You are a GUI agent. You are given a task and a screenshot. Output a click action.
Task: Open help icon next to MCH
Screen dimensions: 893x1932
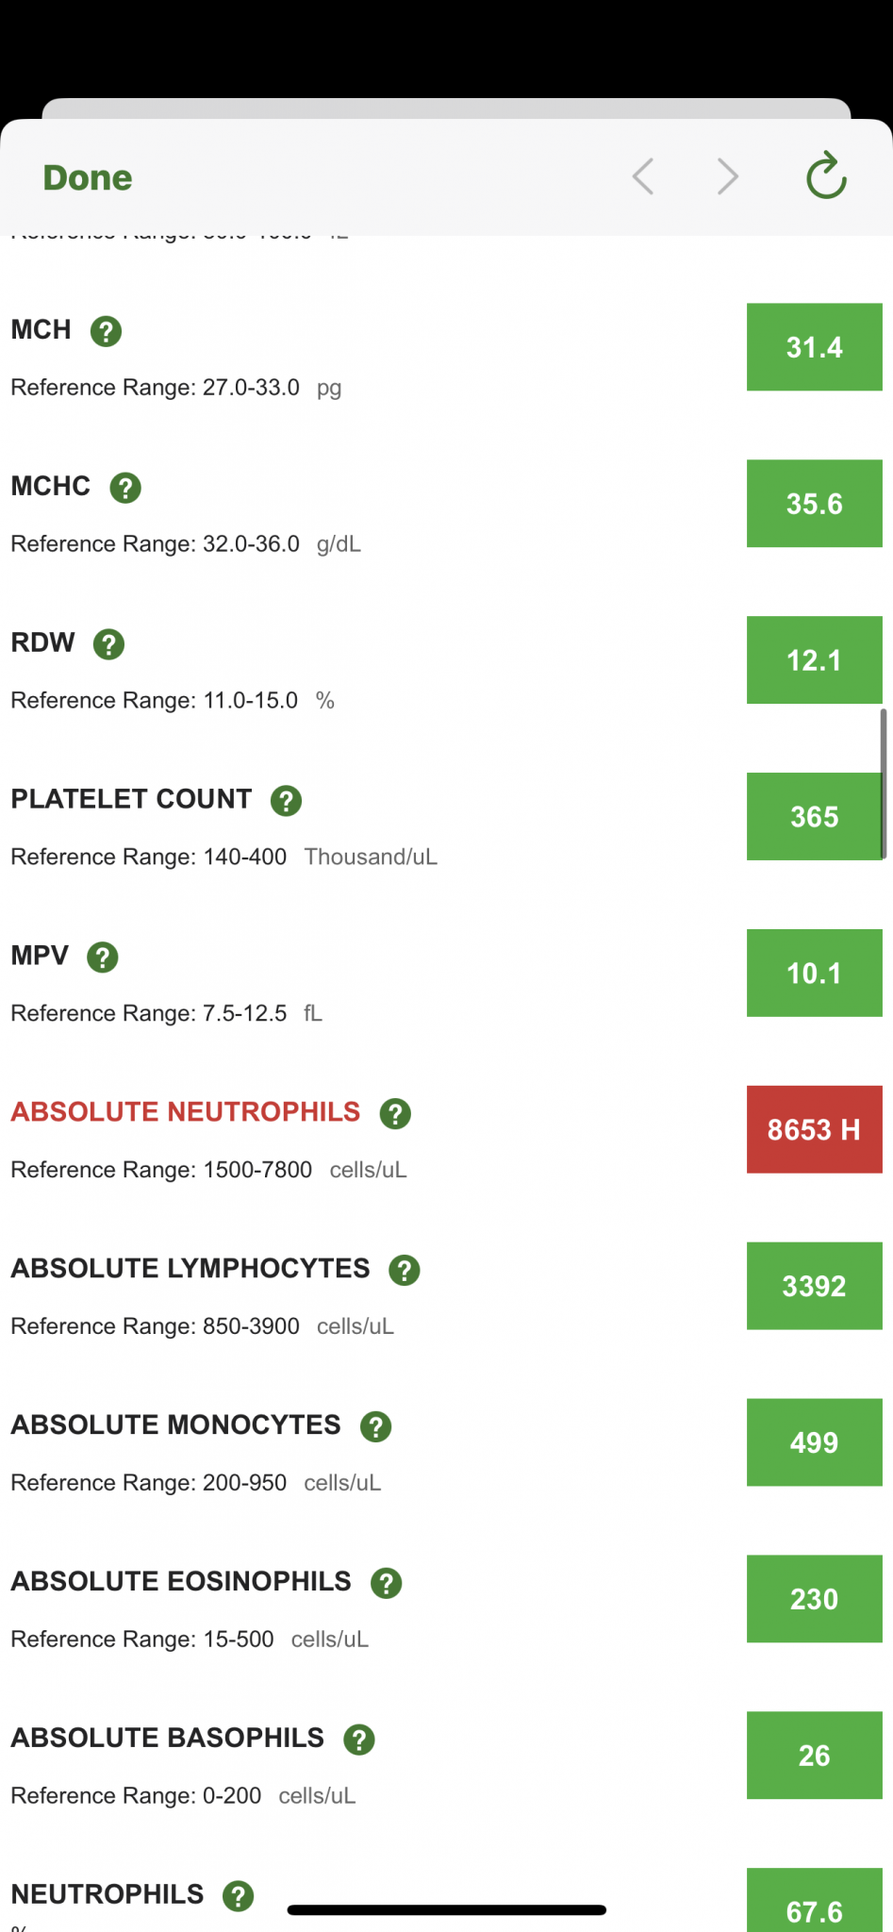click(x=106, y=331)
